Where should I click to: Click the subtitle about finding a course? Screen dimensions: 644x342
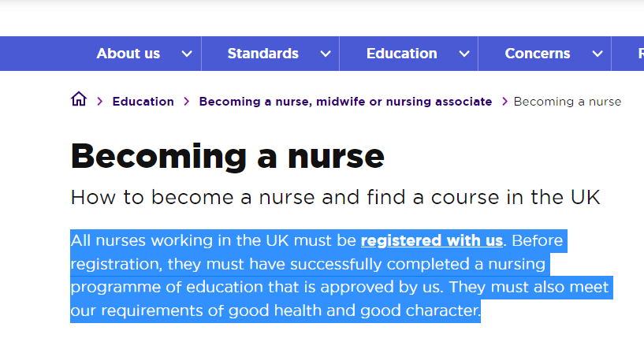(x=335, y=198)
